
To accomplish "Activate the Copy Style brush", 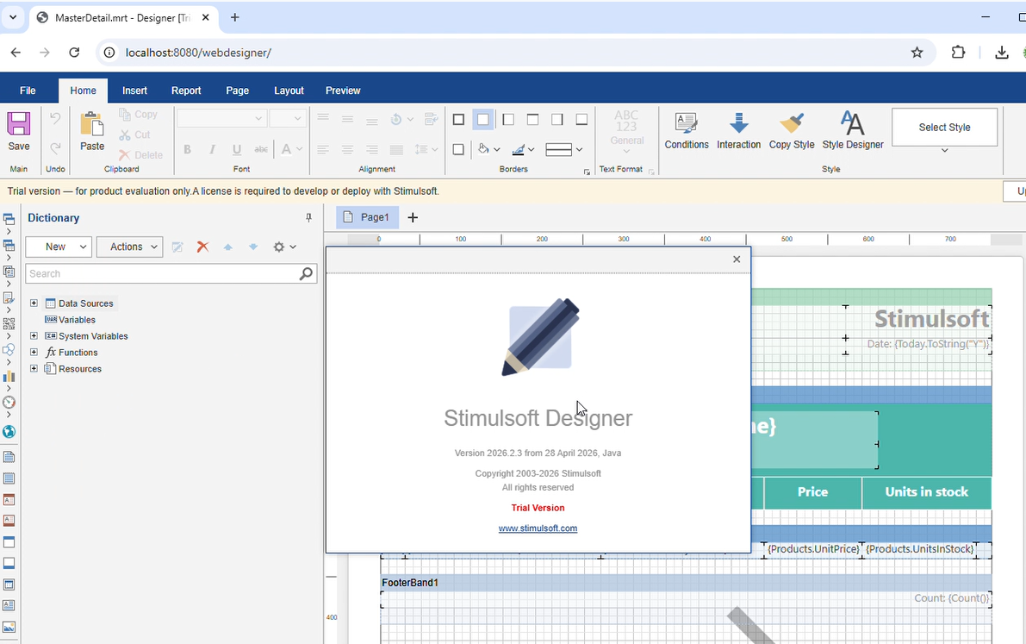I will (x=791, y=130).
